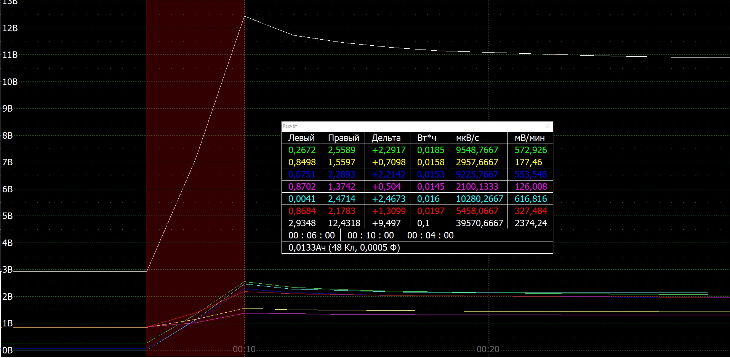730x358 pixels.
Task: Select yellow value 1,5597
Action: pos(341,162)
